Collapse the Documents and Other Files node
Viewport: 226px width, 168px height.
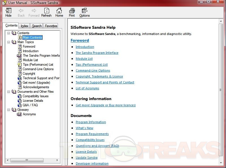click(x=9, y=92)
